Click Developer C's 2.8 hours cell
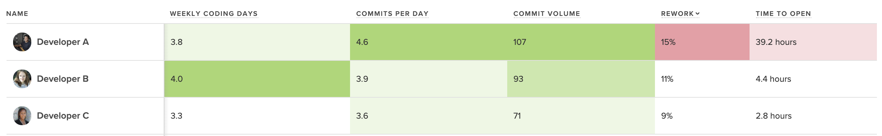882x136 pixels. pyautogui.click(x=813, y=116)
